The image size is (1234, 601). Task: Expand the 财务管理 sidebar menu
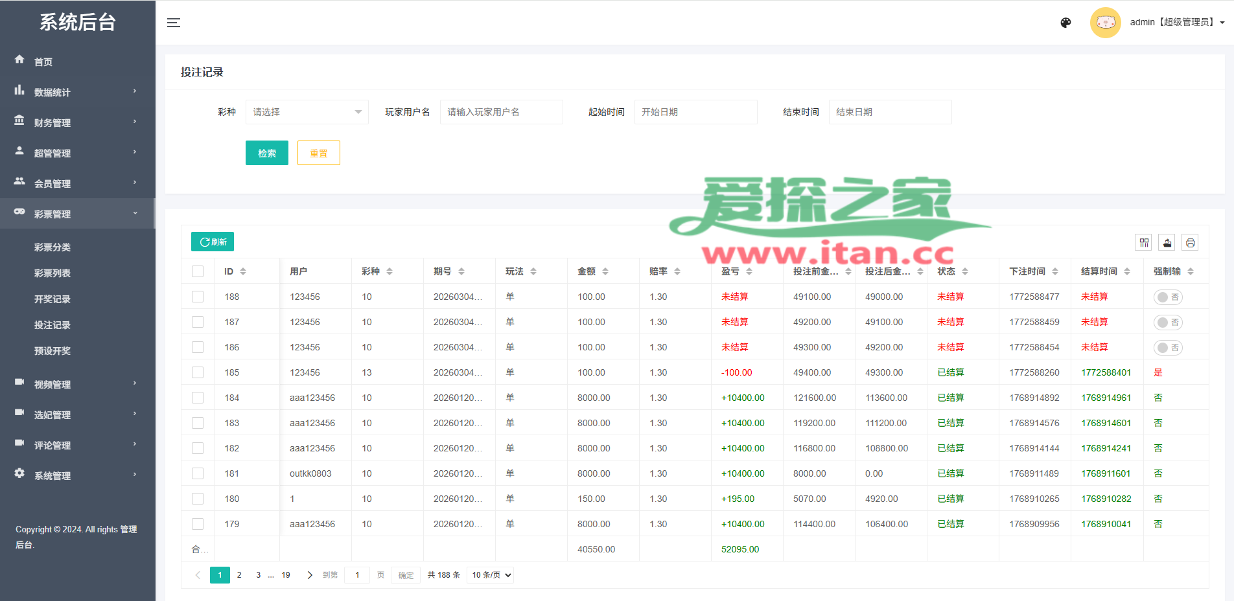coord(76,122)
